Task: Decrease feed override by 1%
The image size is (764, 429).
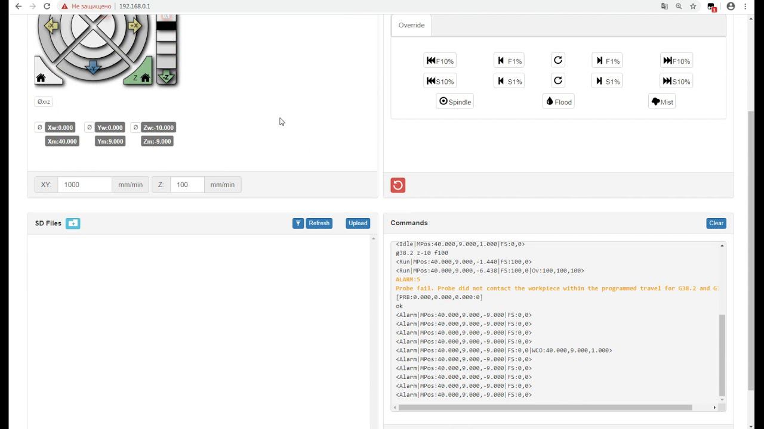Action: pyautogui.click(x=509, y=61)
